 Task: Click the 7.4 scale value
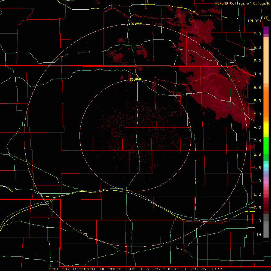(x=257, y=74)
